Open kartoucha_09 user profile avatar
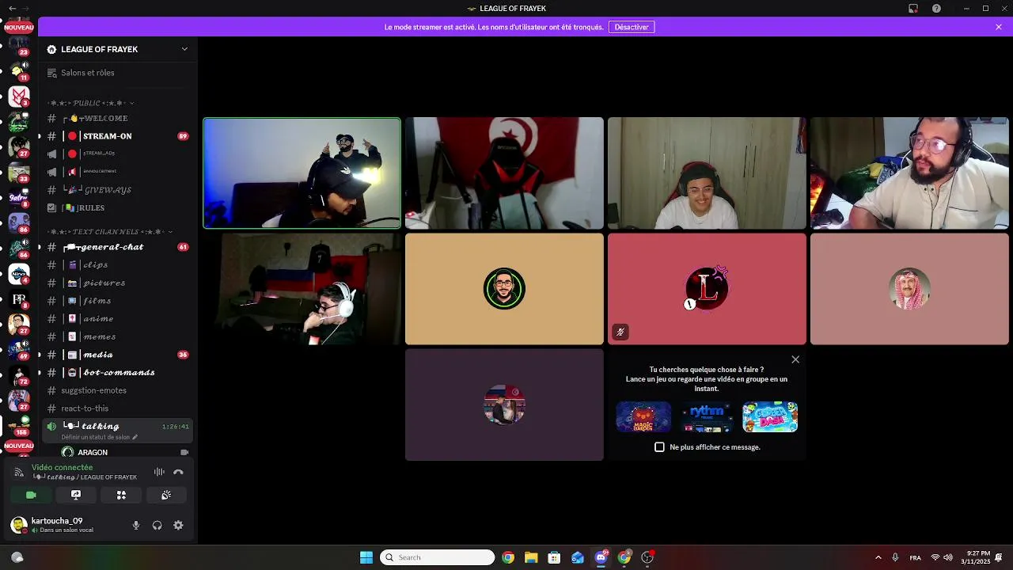The width and height of the screenshot is (1013, 570). tap(18, 525)
